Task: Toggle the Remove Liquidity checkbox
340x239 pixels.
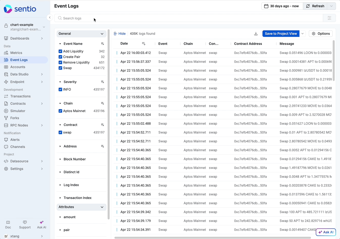Action: 60,62
